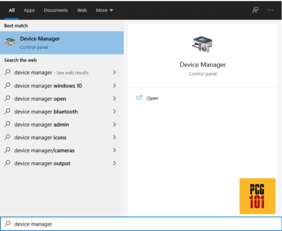Expand arrow for 'icons' suggestion

115,137
